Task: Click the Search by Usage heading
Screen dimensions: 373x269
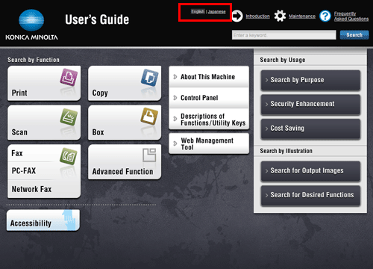Action: (x=283, y=60)
